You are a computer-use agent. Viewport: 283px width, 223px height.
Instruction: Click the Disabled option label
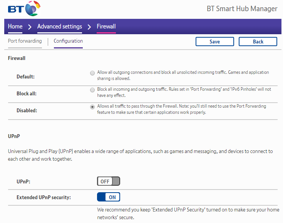click(27, 110)
